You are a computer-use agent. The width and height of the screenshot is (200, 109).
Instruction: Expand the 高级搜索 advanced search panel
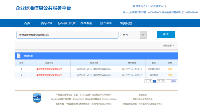click(x=168, y=46)
